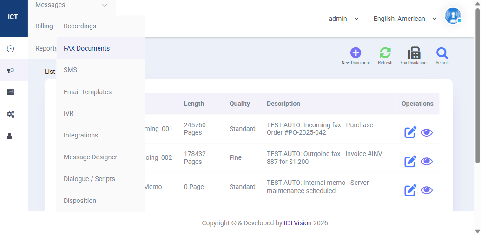Click the page vertical scrollbar thumb
This screenshot has height=235, width=481.
[478, 86]
